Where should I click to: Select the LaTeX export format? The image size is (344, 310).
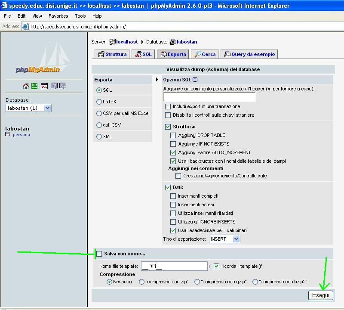[99, 102]
